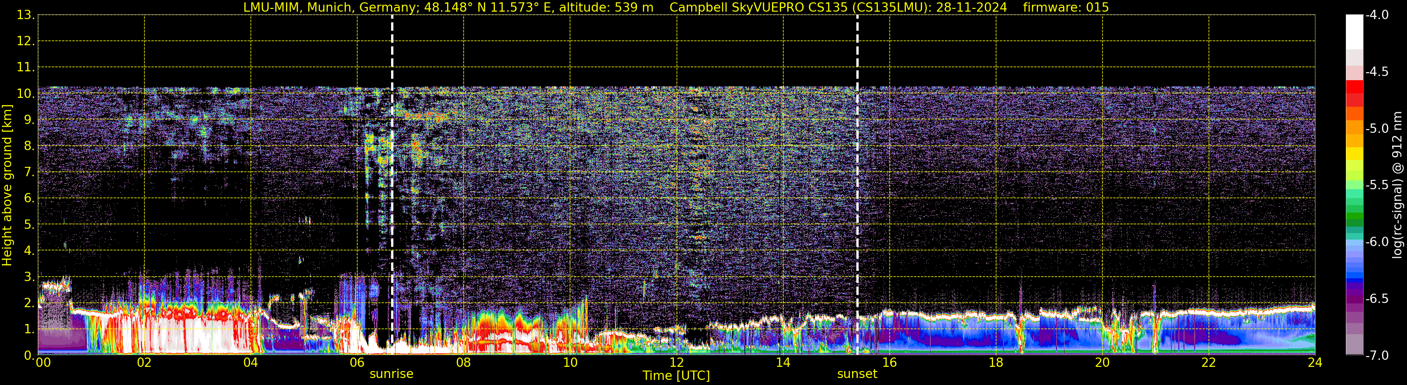Click the 'sunset' label below the axis
This screenshot has height=385, width=1407.
857,373
